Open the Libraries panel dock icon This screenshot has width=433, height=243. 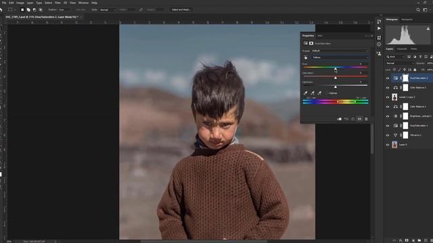coord(379,54)
